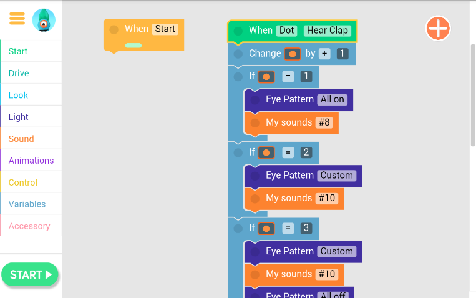The image size is (476, 298).
Task: Toggle the circle on When Start block
Action: point(114,29)
